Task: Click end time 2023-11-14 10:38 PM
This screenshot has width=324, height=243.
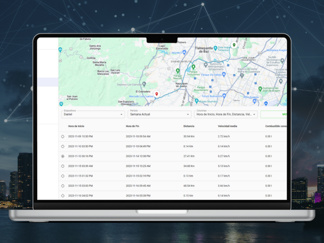Action: pos(138,156)
